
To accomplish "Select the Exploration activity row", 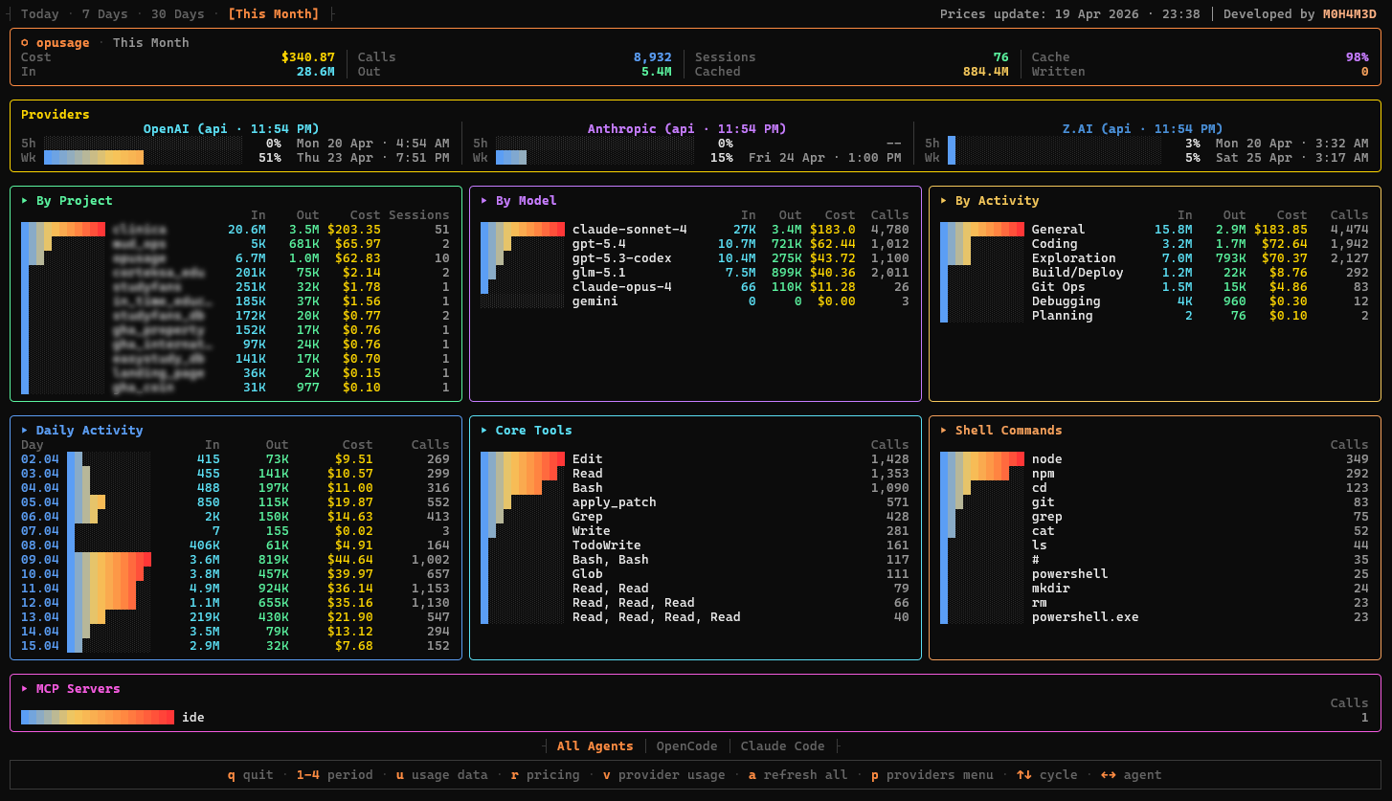I will pos(1154,258).
